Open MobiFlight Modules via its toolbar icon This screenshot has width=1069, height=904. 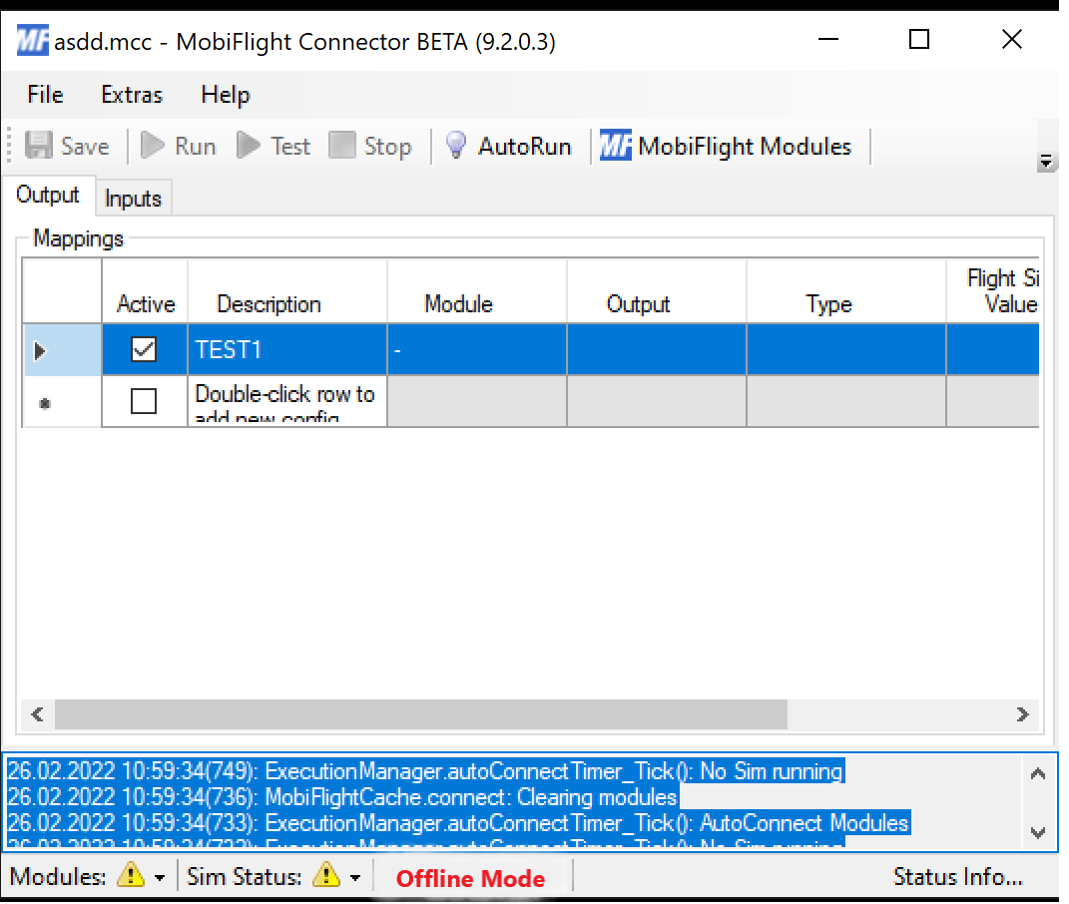(615, 146)
